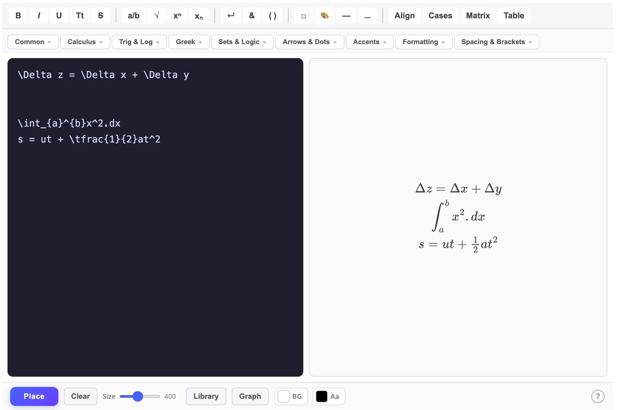Screen dimensions: 623x410
Task: Insert overline with bar icon
Action: tap(346, 16)
